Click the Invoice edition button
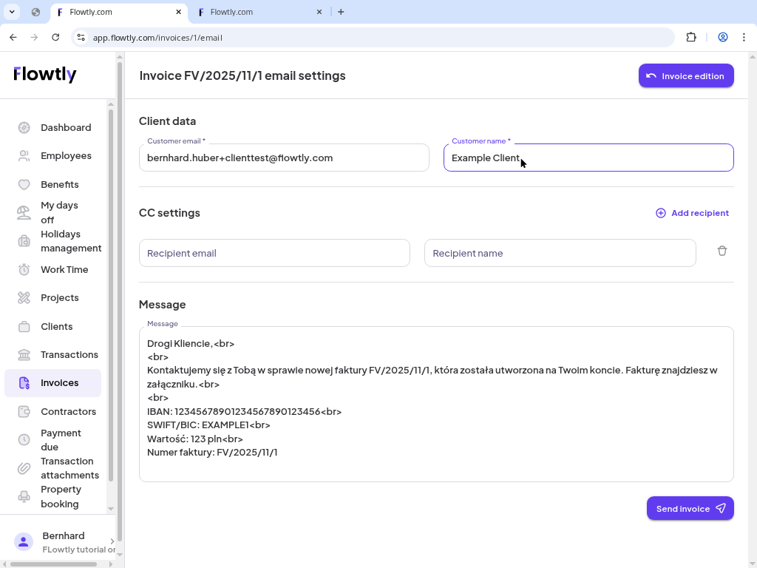The image size is (757, 568). [686, 75]
